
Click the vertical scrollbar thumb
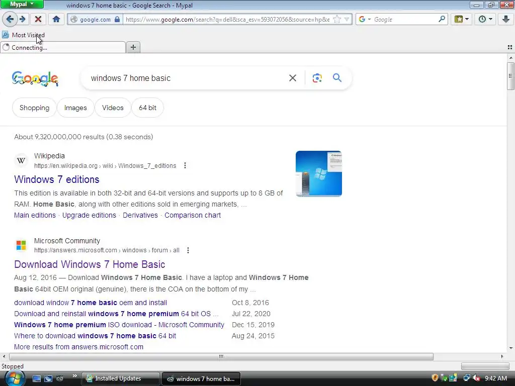tap(510, 76)
